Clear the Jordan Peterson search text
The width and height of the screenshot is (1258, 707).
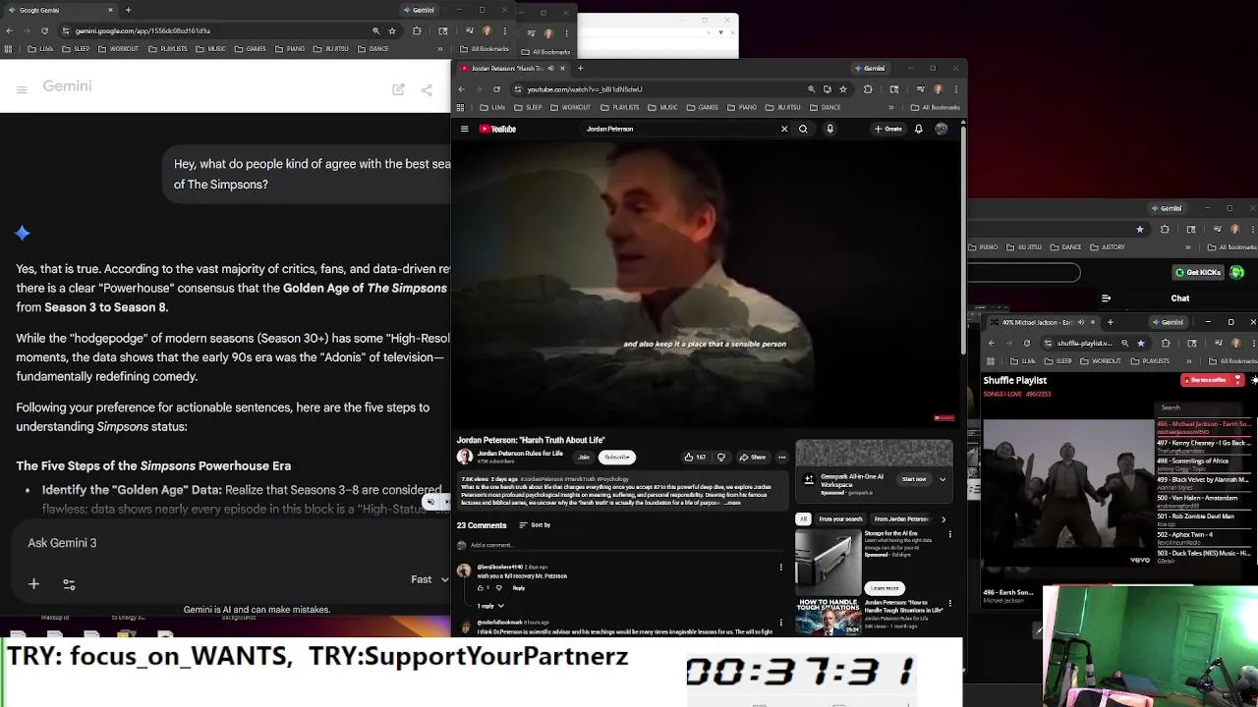[x=784, y=129]
